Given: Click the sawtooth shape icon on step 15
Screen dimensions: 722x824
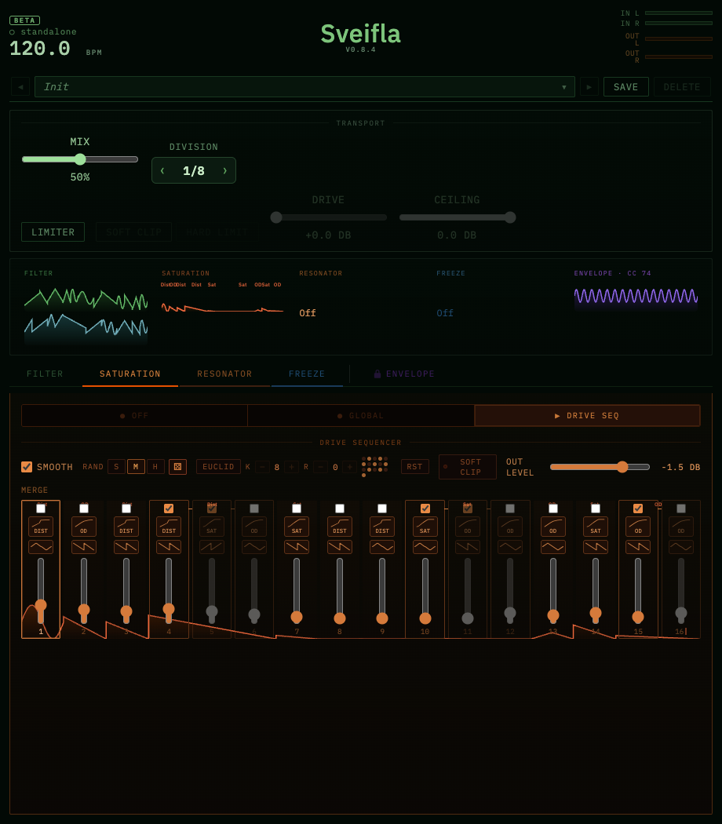Looking at the screenshot, I should (x=638, y=547).
